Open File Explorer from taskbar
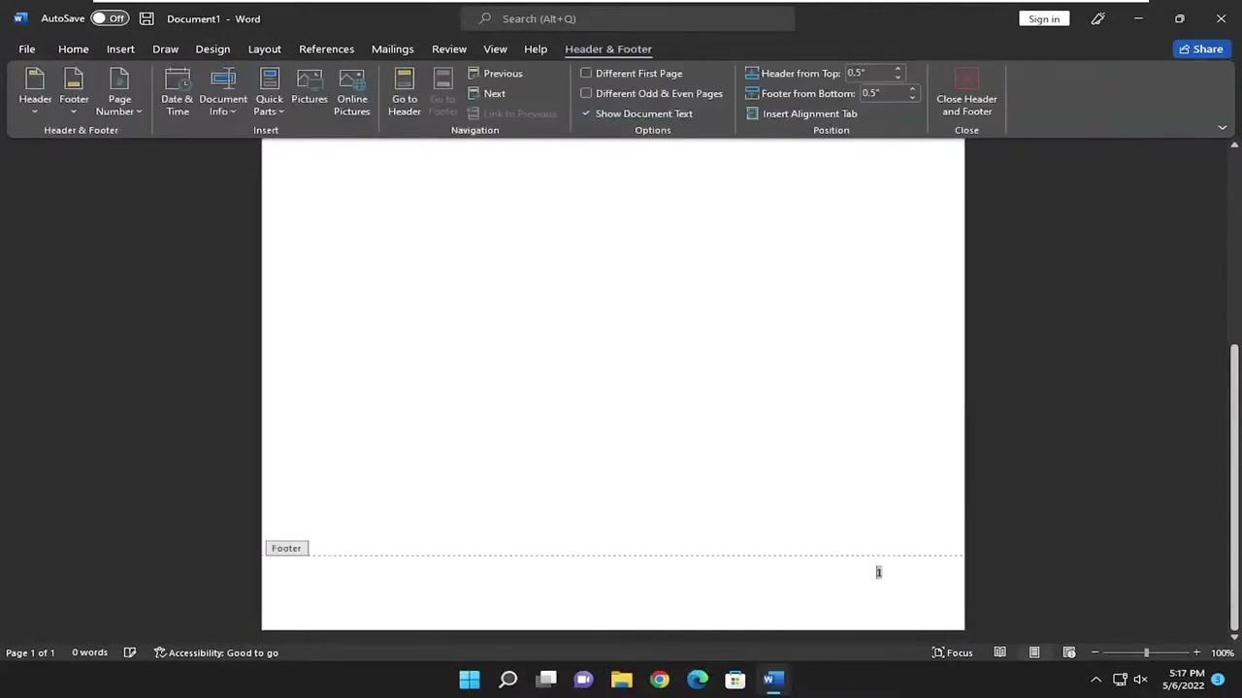 pos(621,680)
